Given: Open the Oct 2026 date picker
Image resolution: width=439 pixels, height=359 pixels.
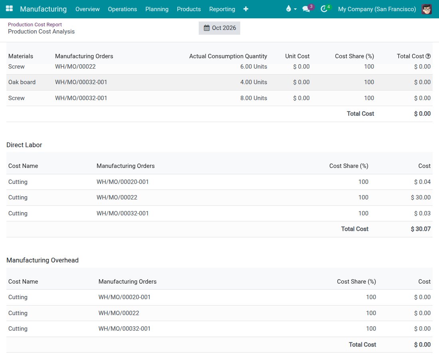Looking at the screenshot, I should tap(219, 28).
